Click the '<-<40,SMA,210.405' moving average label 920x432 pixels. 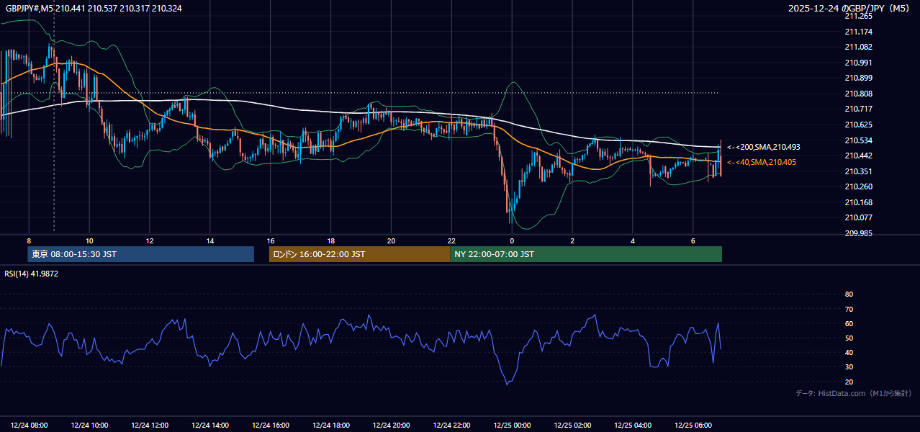pos(761,162)
